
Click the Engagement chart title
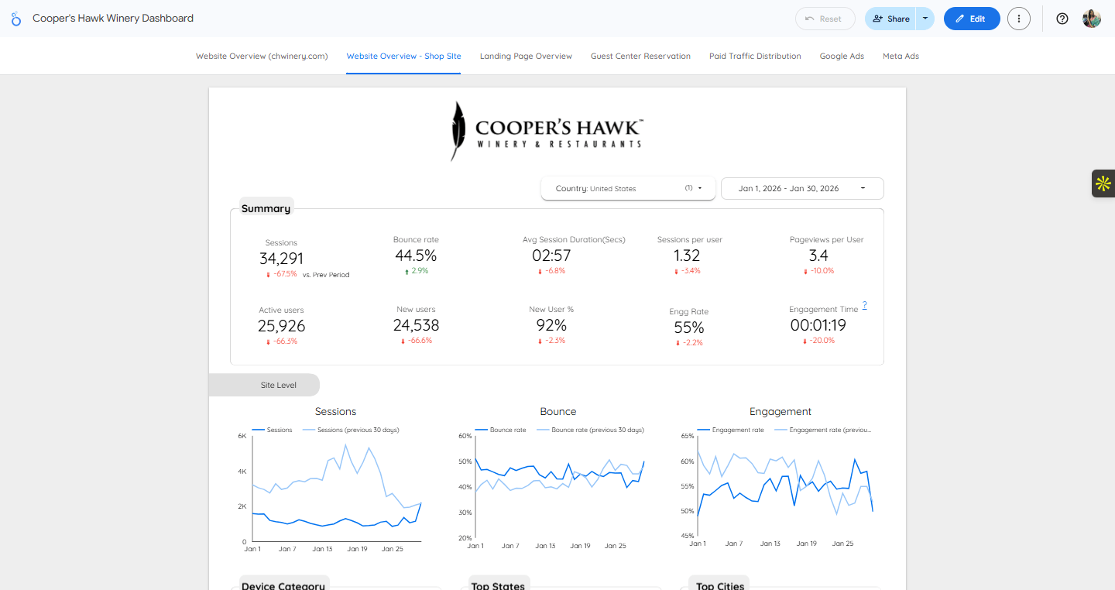(780, 412)
